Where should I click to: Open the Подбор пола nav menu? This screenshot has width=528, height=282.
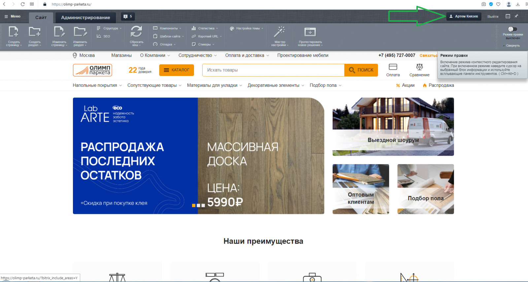tap(326, 85)
